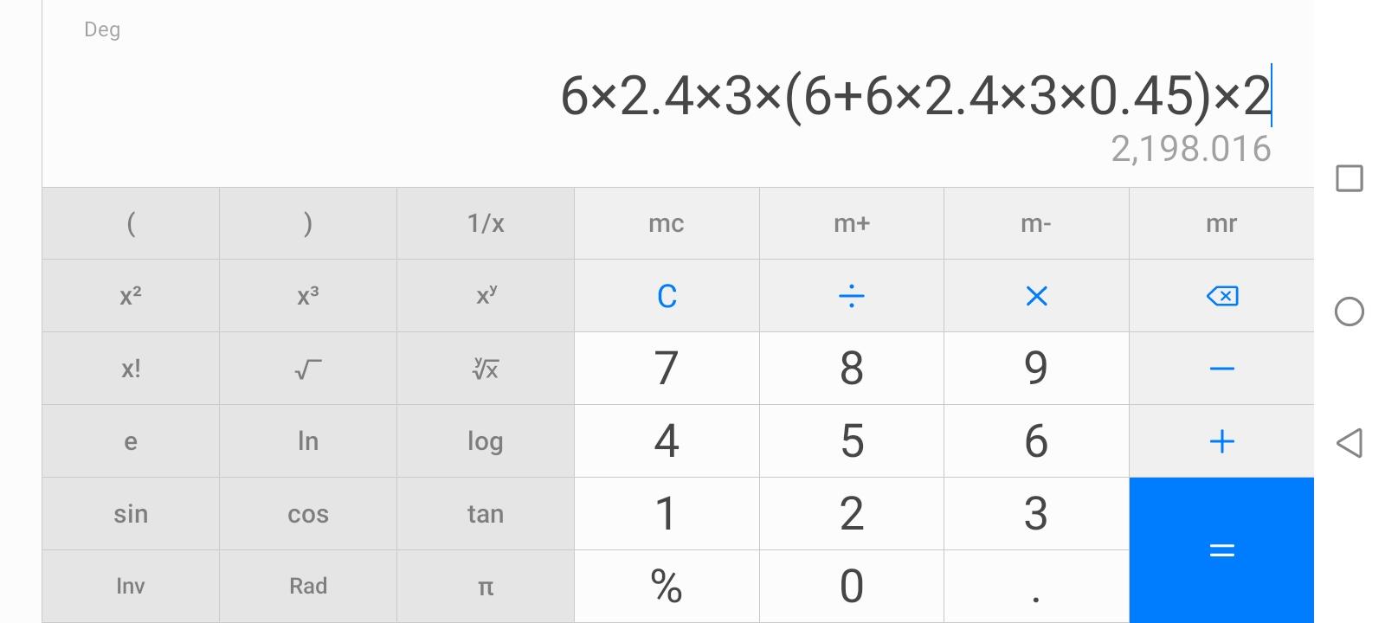The image size is (1385, 623).
Task: Tap the blue equals button
Action: coord(1221,550)
